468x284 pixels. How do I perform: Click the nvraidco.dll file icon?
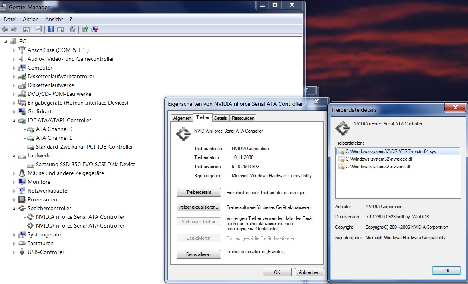coord(341,159)
